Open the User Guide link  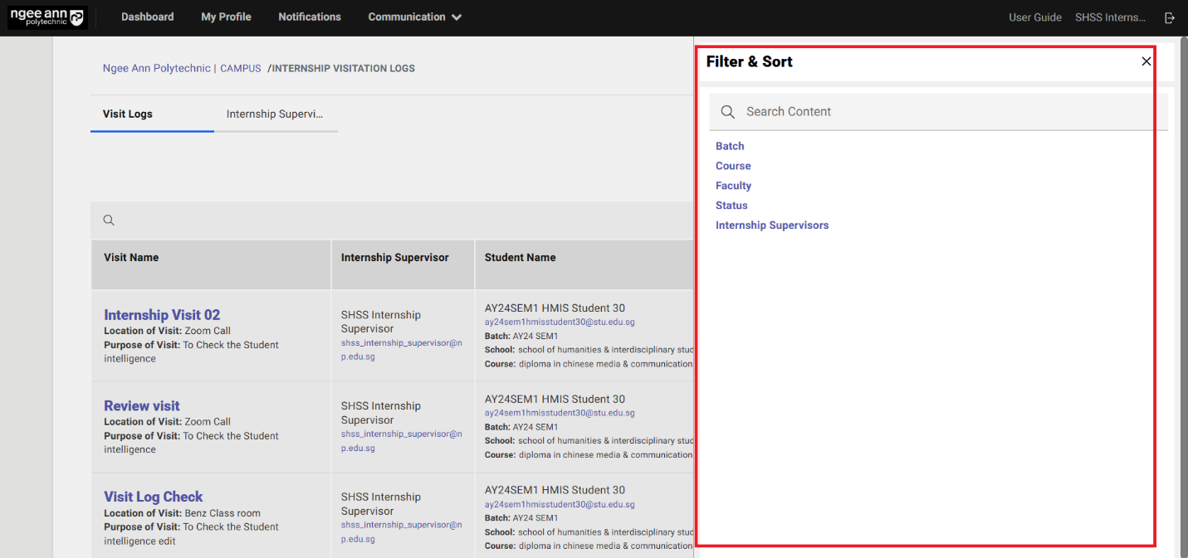coord(1034,17)
